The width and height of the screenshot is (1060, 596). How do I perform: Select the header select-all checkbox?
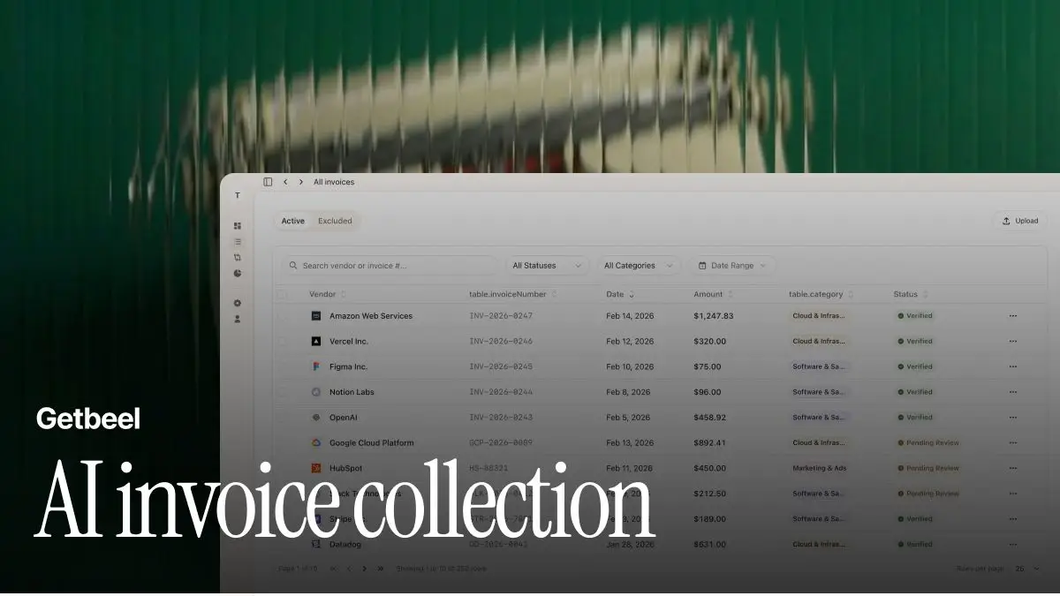tap(283, 294)
